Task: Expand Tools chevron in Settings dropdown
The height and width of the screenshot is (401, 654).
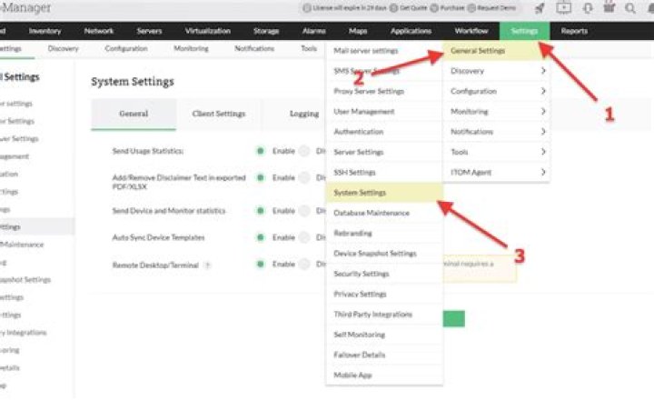Action: (543, 152)
